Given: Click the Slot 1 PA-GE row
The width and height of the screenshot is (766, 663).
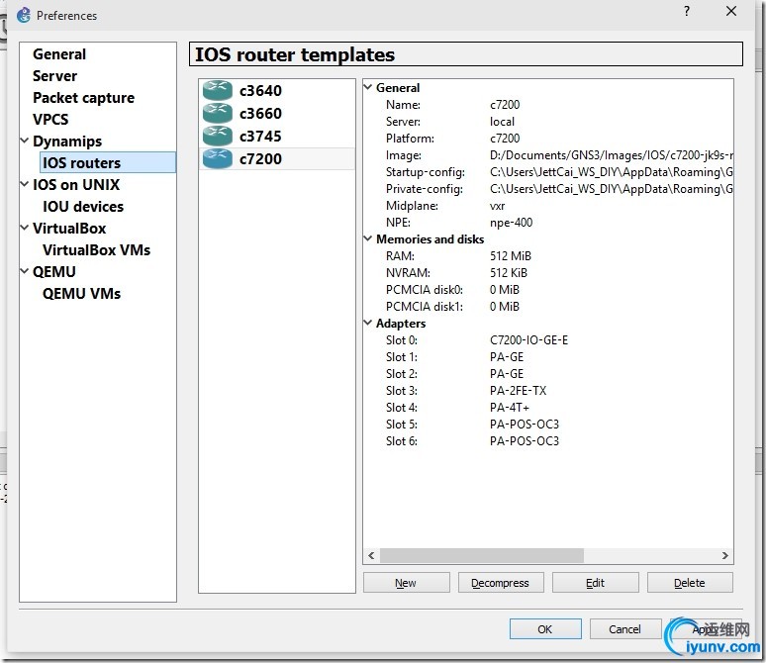Looking at the screenshot, I should (x=548, y=357).
